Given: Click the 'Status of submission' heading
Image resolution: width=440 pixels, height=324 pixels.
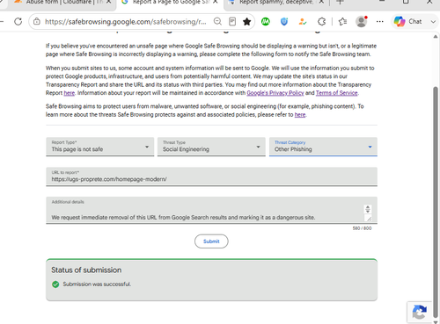Looking at the screenshot, I should 86,270.
